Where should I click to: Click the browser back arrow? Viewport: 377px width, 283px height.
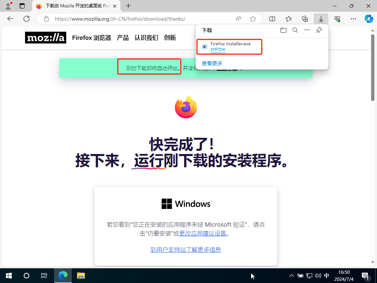[10, 19]
